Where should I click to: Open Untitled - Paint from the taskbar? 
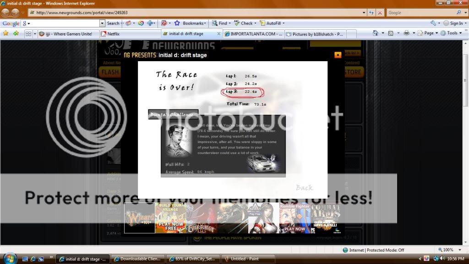coord(247,259)
